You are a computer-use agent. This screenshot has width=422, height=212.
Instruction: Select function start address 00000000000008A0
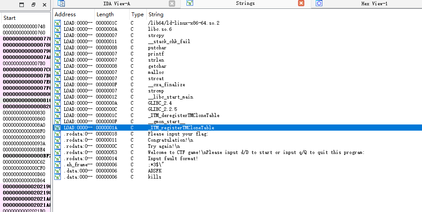point(24,125)
